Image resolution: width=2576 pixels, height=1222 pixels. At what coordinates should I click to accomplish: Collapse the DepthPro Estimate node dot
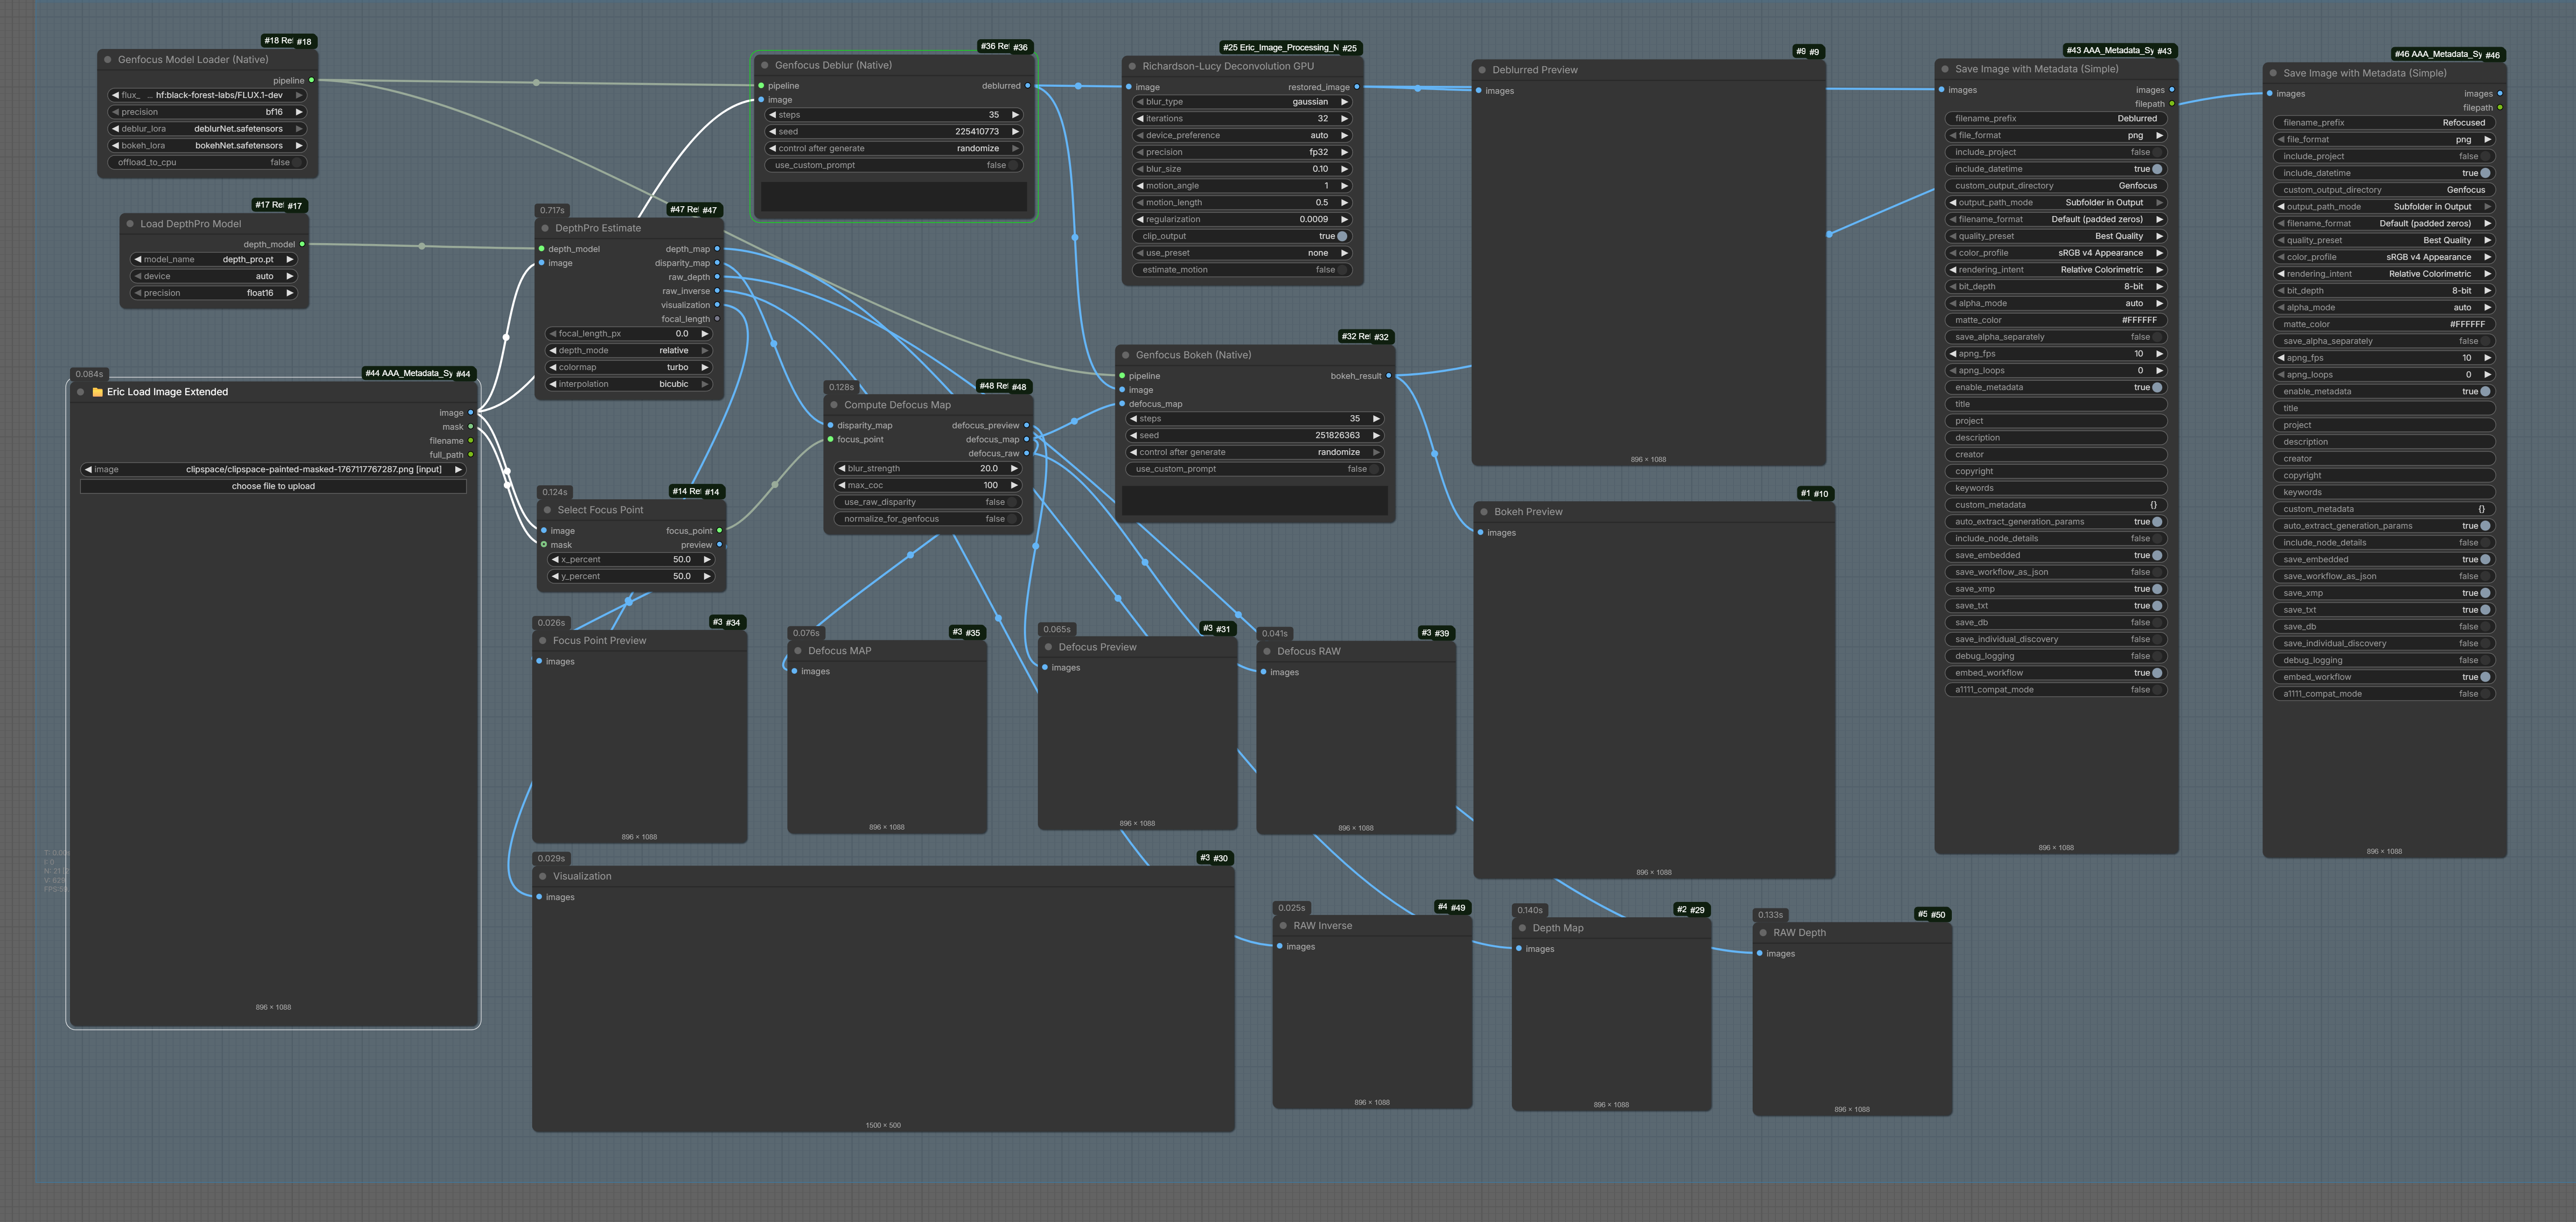tap(546, 228)
